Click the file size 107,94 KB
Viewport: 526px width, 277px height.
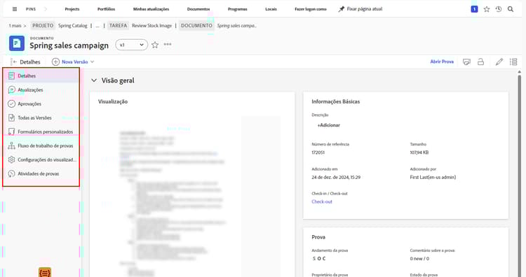point(419,152)
